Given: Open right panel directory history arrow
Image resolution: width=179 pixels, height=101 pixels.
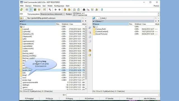Looking at the screenshot, I should (159, 21).
